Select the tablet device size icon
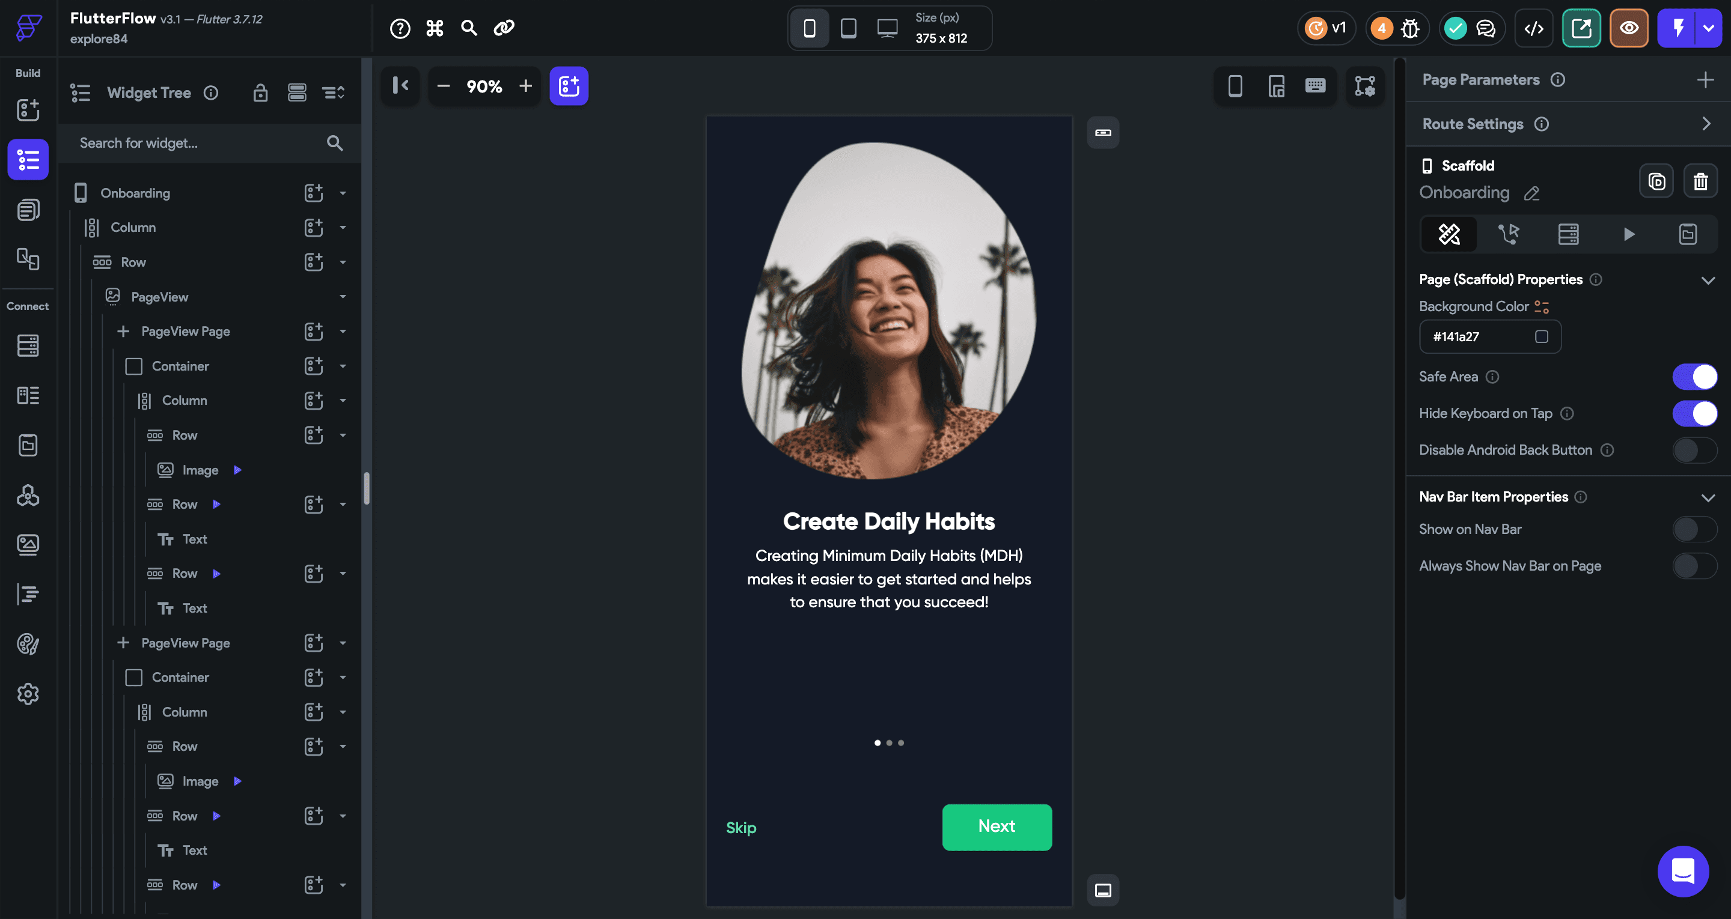 (848, 28)
